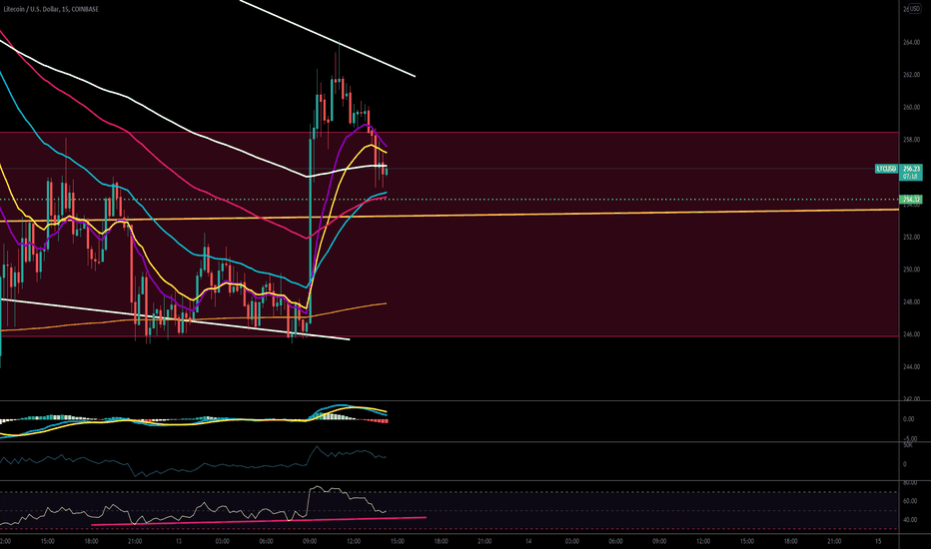The image size is (931, 549).
Task: Click the date label 14 on time axis
Action: click(528, 541)
